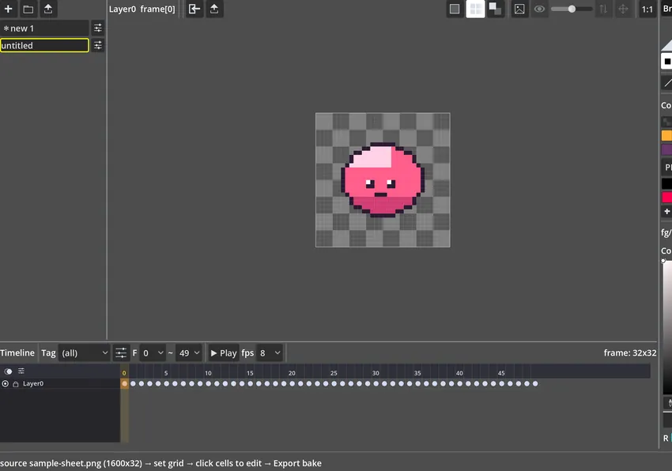This screenshot has height=471, width=672.
Task: Select the red palette swatch
Action: coord(666,197)
